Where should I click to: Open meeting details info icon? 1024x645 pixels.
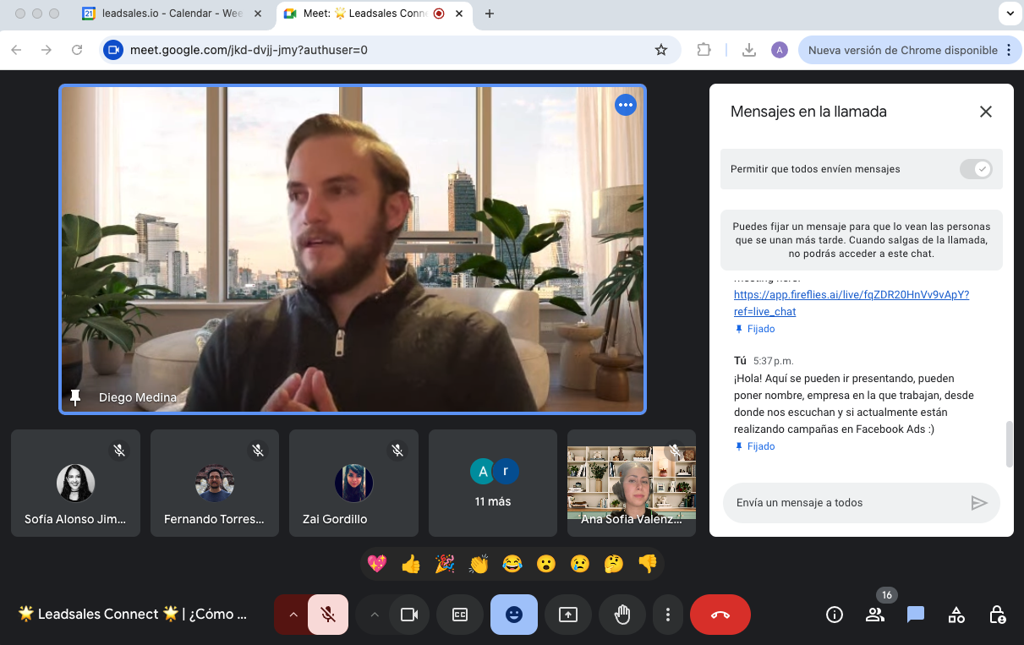(x=835, y=615)
